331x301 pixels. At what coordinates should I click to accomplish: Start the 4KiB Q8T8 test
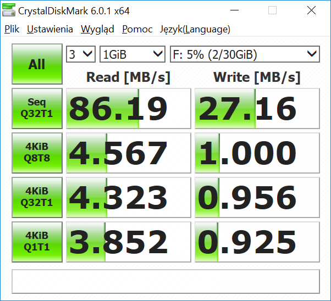tap(37, 152)
